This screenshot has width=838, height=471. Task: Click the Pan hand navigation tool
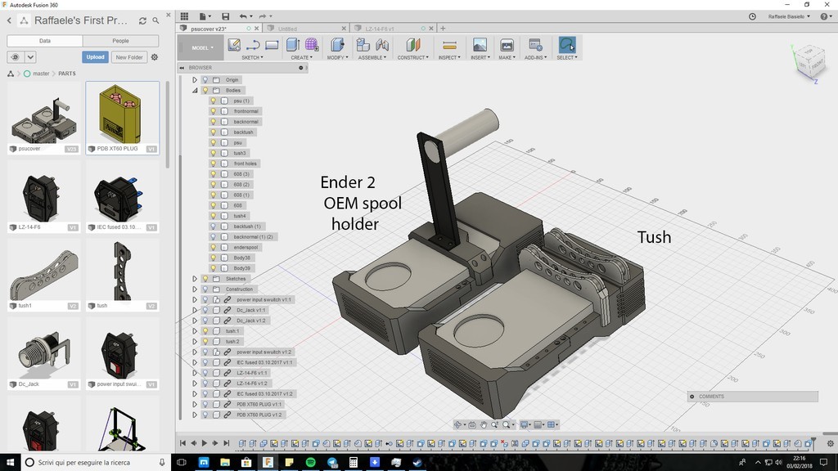click(x=483, y=425)
